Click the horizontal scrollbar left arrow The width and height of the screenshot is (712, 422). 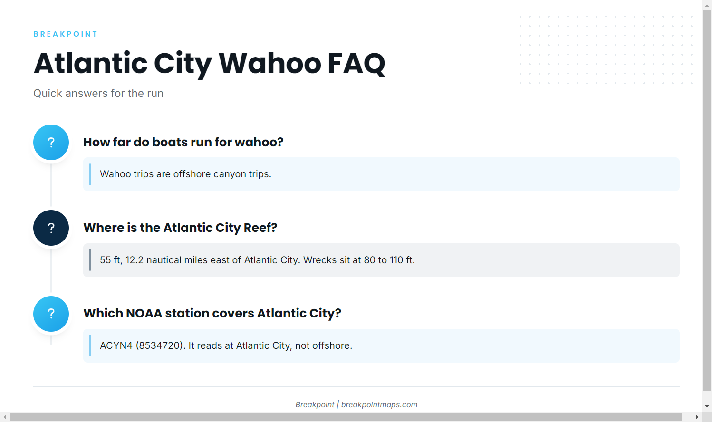pos(5,417)
